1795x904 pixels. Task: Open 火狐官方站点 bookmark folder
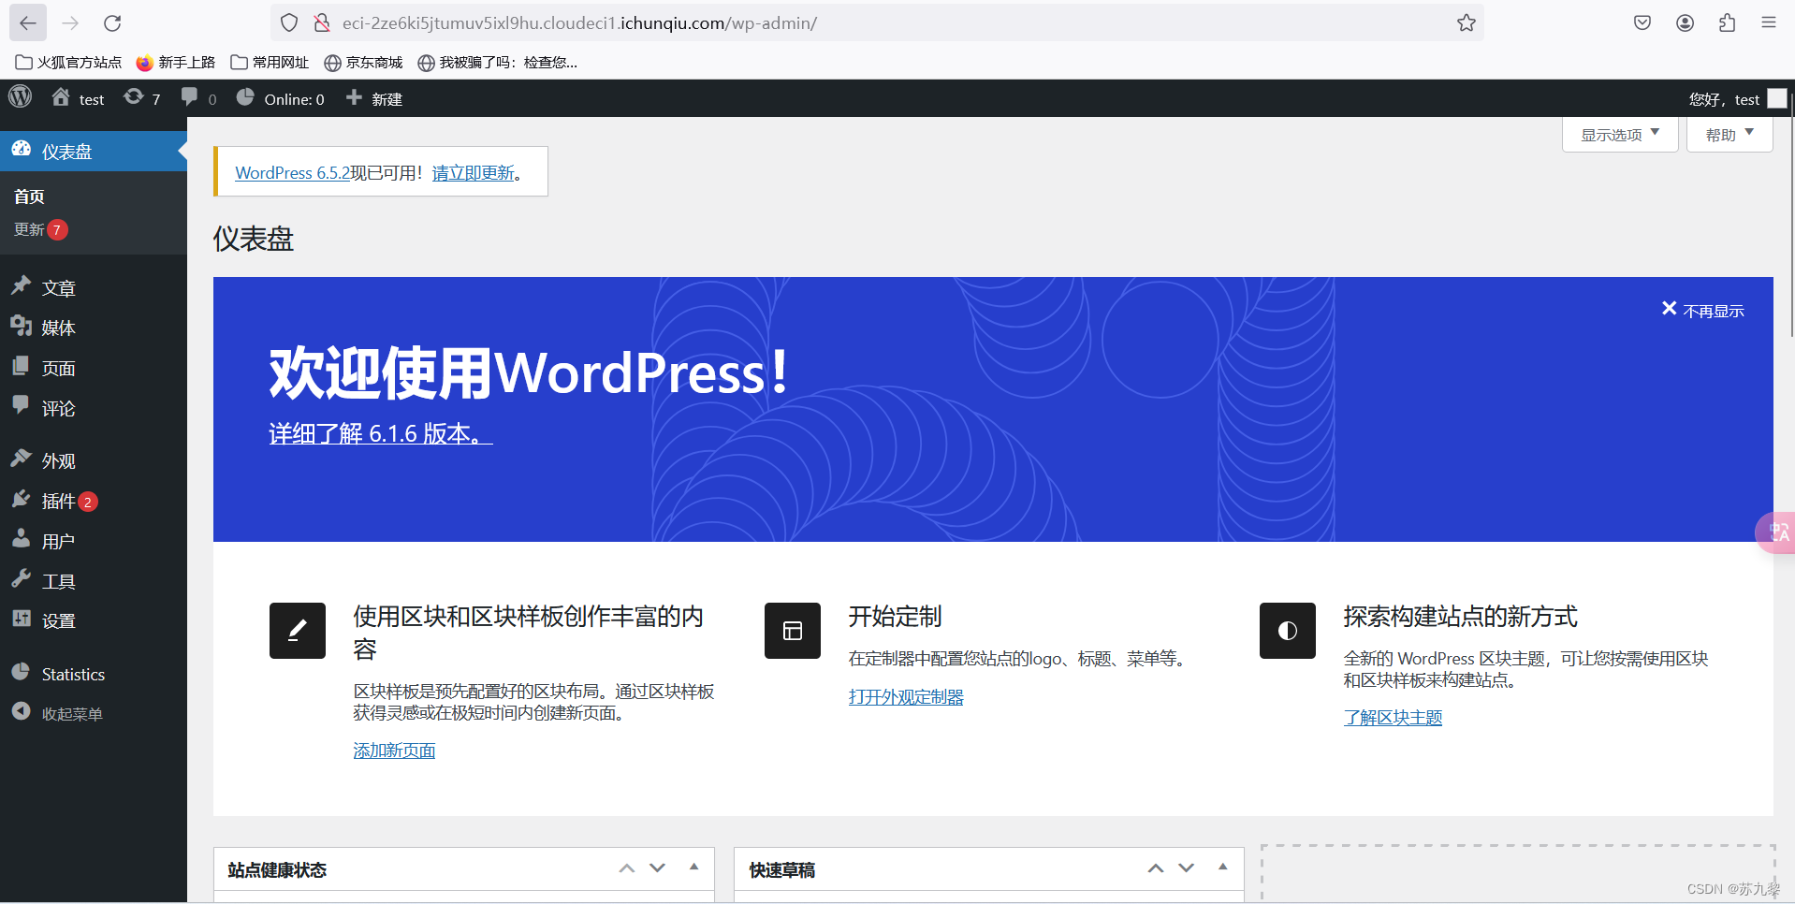[x=68, y=63]
